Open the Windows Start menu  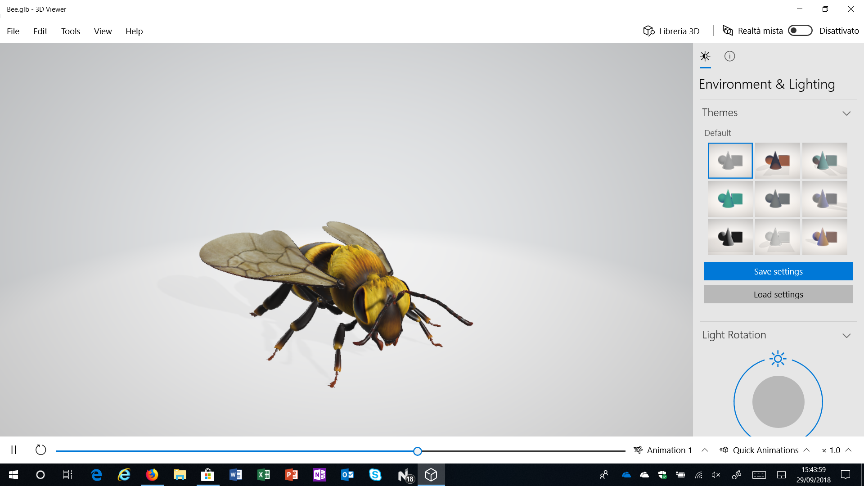[13, 475]
